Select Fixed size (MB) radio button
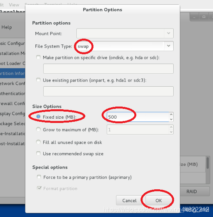 click(x=38, y=117)
